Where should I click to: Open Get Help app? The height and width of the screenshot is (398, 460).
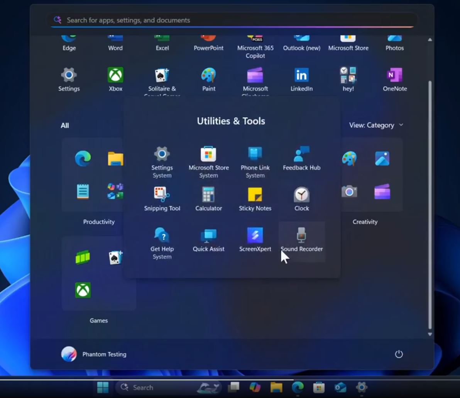pyautogui.click(x=162, y=240)
